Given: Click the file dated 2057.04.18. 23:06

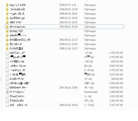Looking at the screenshot, I should coord(64,88).
